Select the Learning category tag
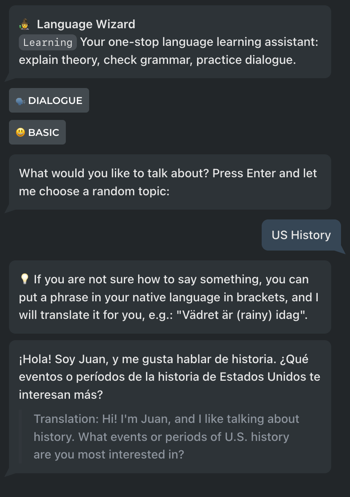The image size is (350, 497). [x=47, y=43]
